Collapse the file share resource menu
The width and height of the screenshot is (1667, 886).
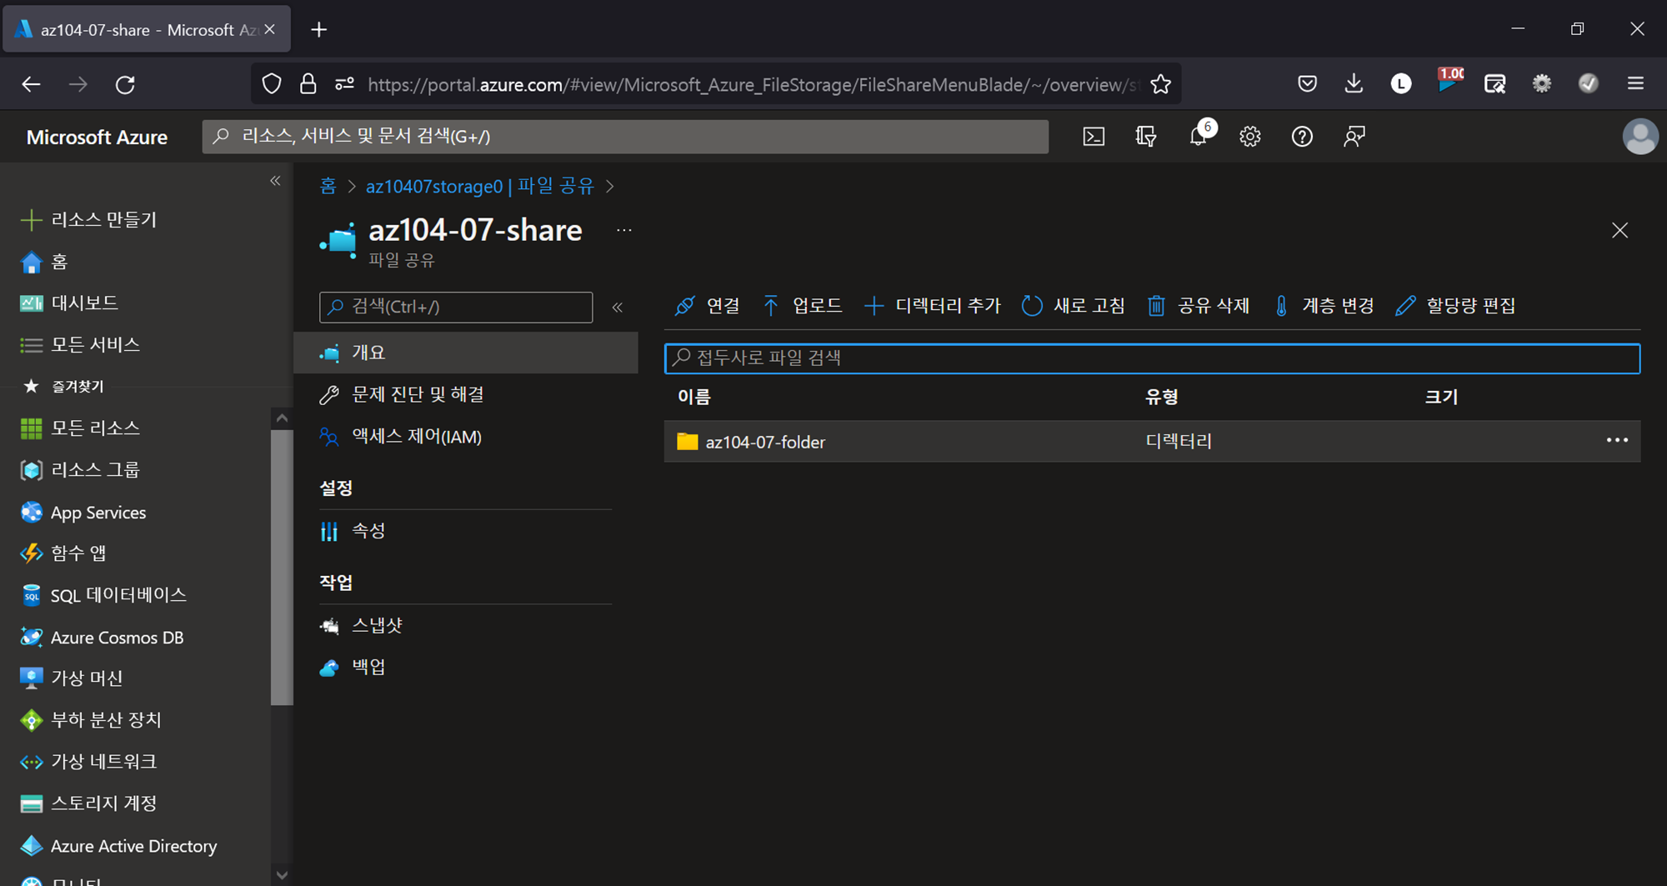618,308
